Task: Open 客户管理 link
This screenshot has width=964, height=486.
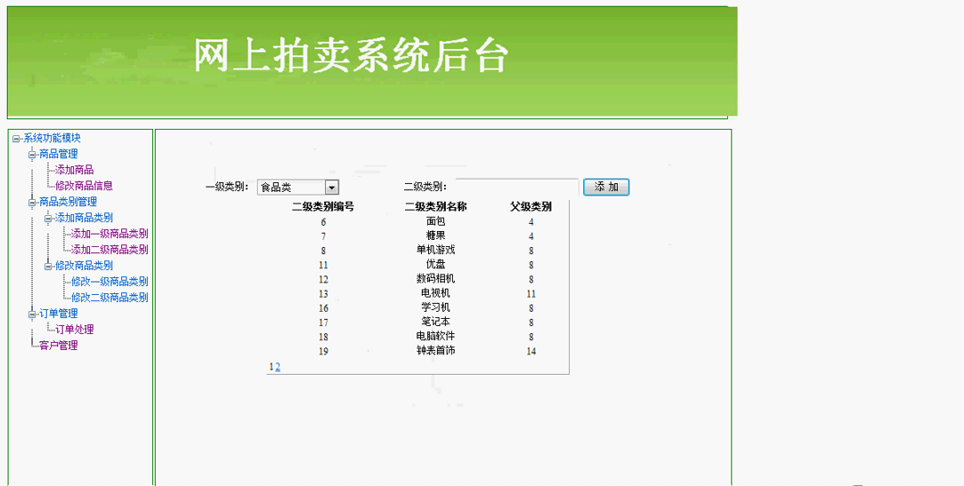Action: coord(59,346)
